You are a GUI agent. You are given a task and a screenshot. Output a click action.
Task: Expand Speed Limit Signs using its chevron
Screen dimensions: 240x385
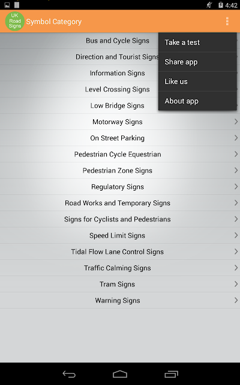tap(236, 235)
